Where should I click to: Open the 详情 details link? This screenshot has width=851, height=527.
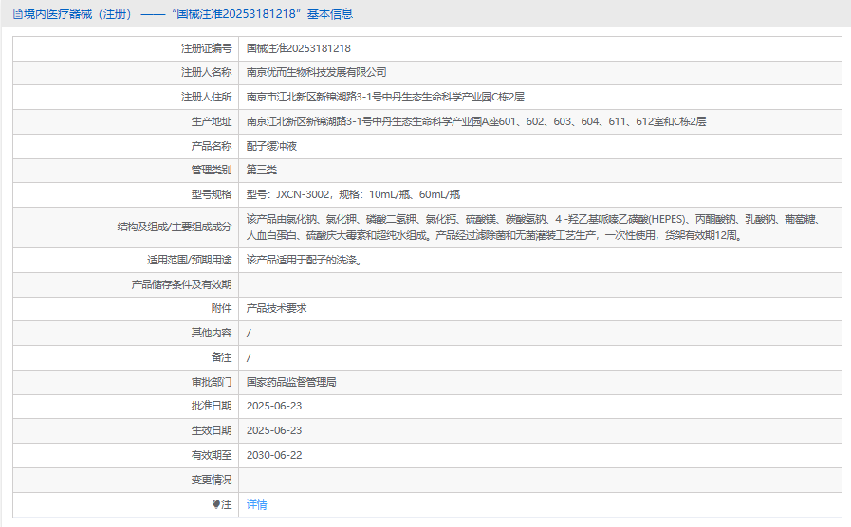256,504
